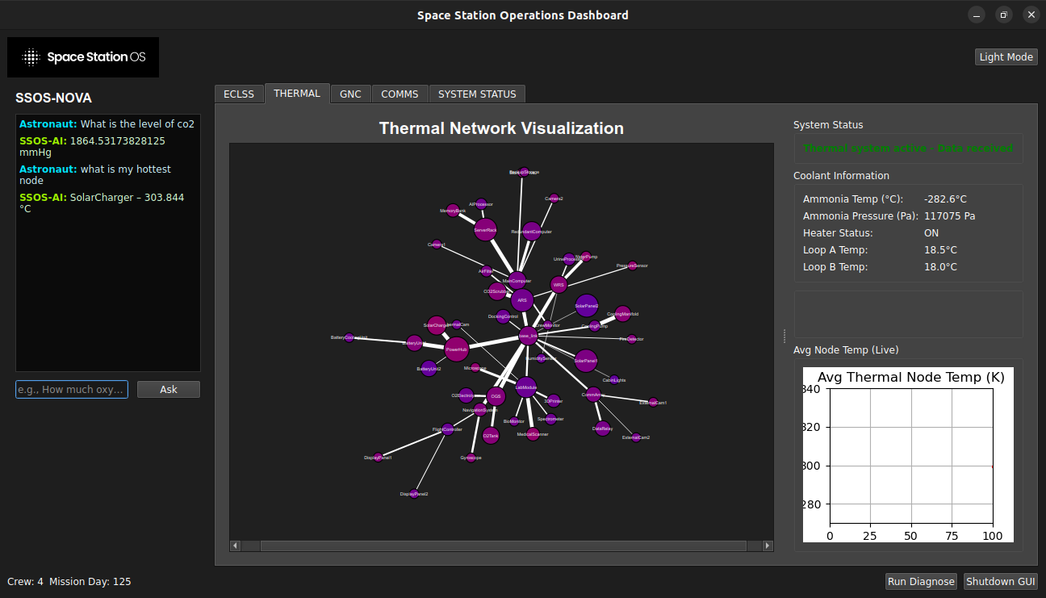Click the AIProcessor node

point(481,204)
